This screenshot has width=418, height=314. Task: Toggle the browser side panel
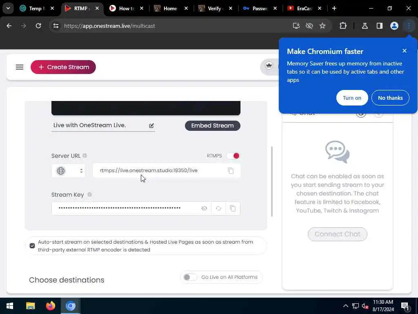click(x=380, y=26)
